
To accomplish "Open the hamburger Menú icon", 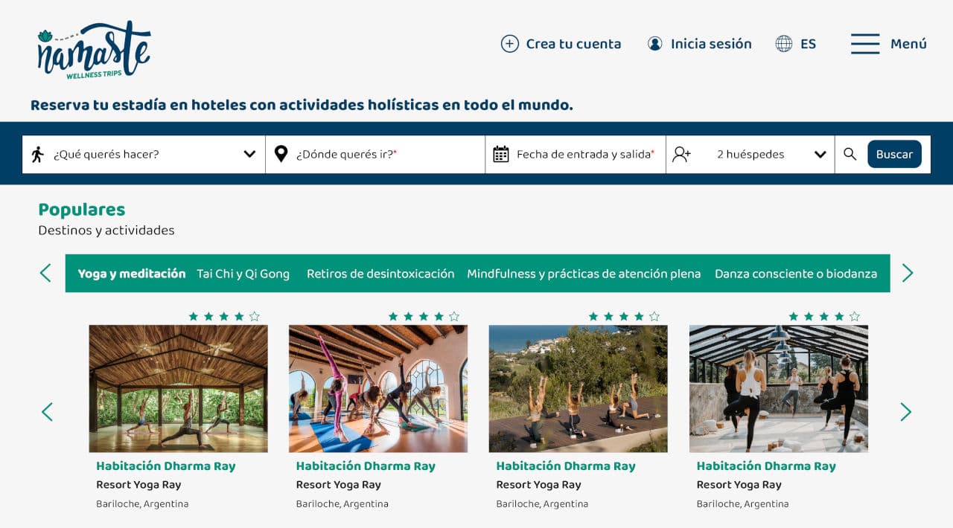I will tap(864, 44).
